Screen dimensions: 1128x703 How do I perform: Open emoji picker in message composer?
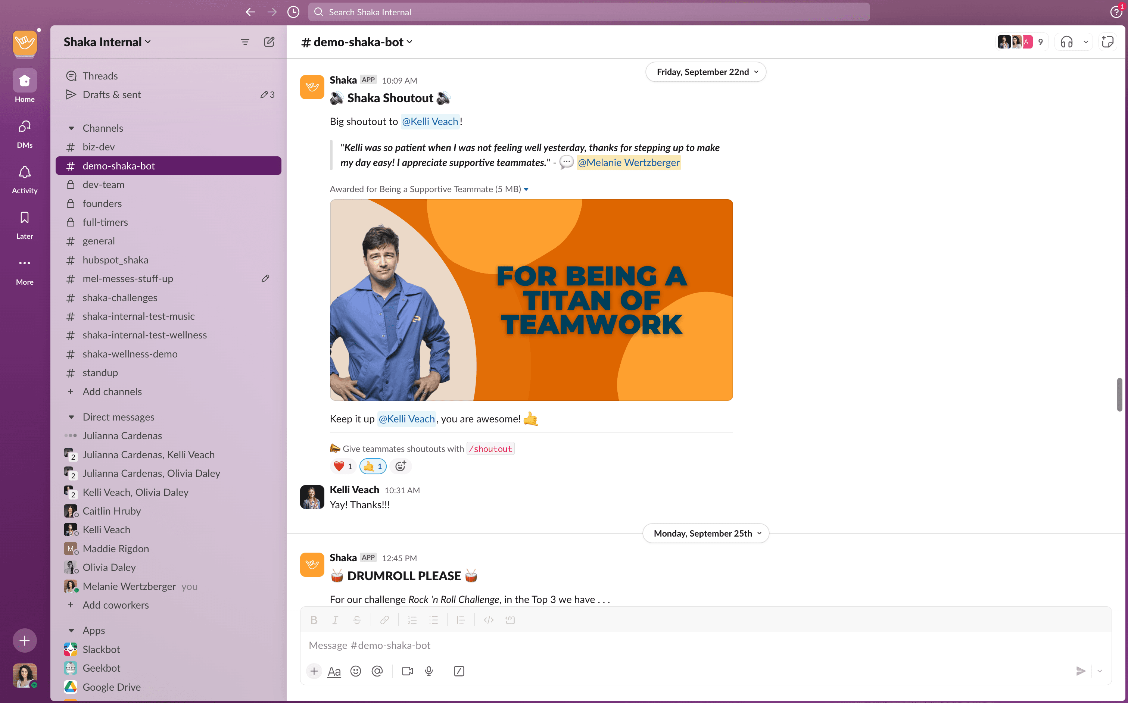coord(356,671)
